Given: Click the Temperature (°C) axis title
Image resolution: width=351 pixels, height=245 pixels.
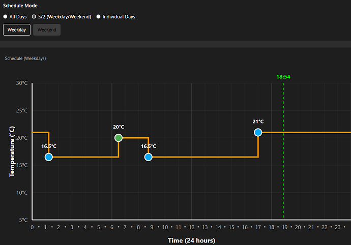Looking at the screenshot, I should tap(12, 151).
